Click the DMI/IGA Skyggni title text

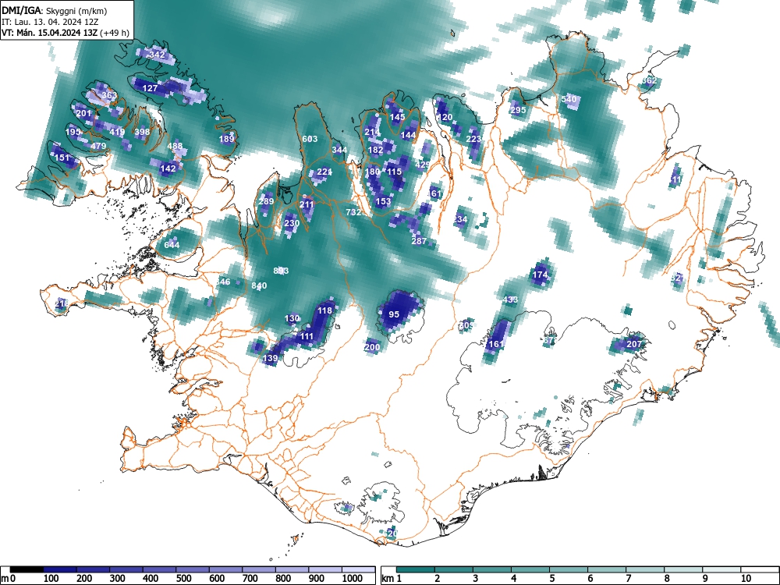(x=55, y=10)
